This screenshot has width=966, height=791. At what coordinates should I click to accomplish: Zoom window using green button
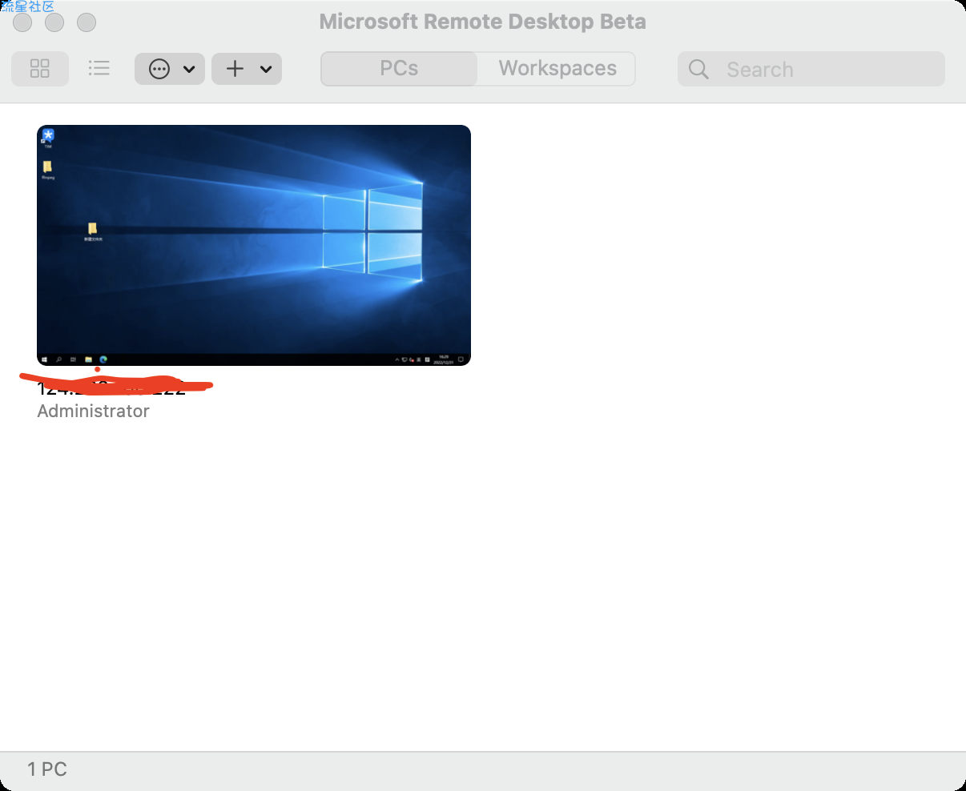point(87,22)
